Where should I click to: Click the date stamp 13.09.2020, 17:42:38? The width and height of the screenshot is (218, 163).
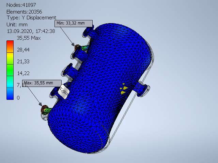[31, 31]
